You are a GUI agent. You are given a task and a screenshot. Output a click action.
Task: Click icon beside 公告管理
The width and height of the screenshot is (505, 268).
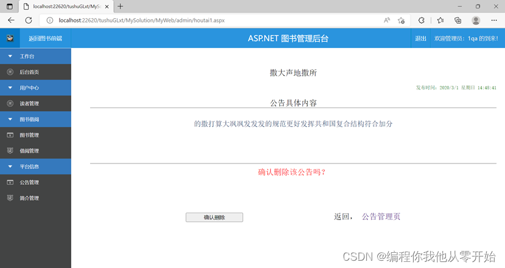(x=10, y=182)
